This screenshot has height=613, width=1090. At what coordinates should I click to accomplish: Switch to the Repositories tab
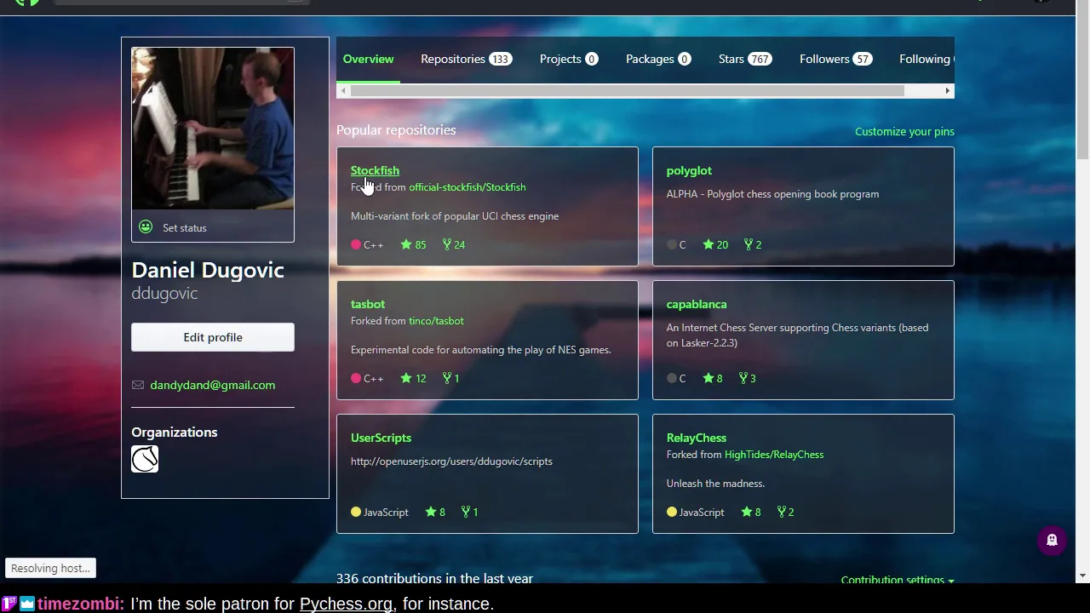(466, 59)
